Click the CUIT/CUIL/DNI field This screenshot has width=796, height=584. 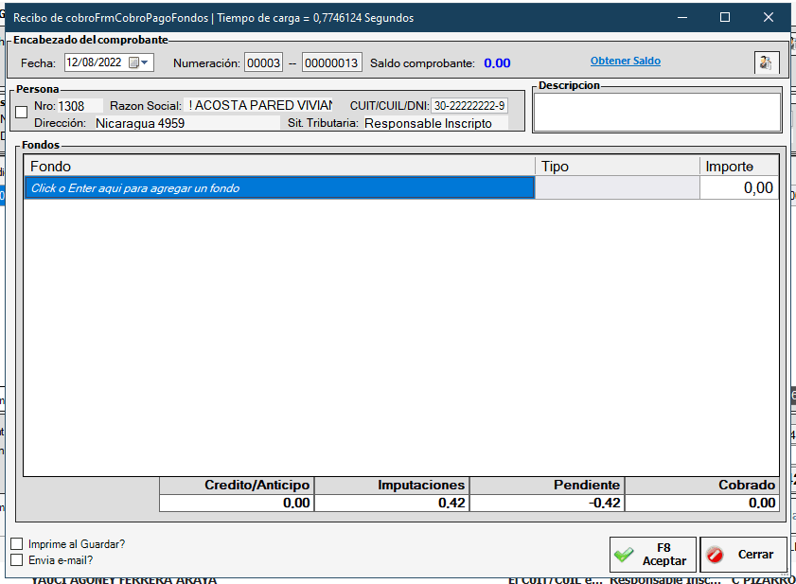[469, 106]
